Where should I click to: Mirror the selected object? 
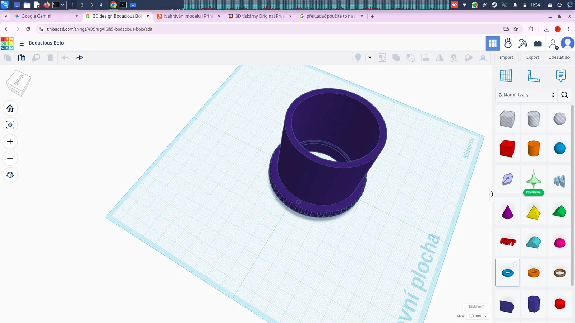tap(440, 58)
